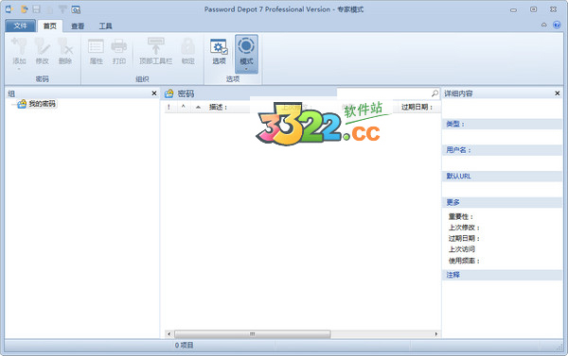568x356 pixels.
Task: Click the grayed top bar icon in quick access toolbar
Action: pos(62,9)
